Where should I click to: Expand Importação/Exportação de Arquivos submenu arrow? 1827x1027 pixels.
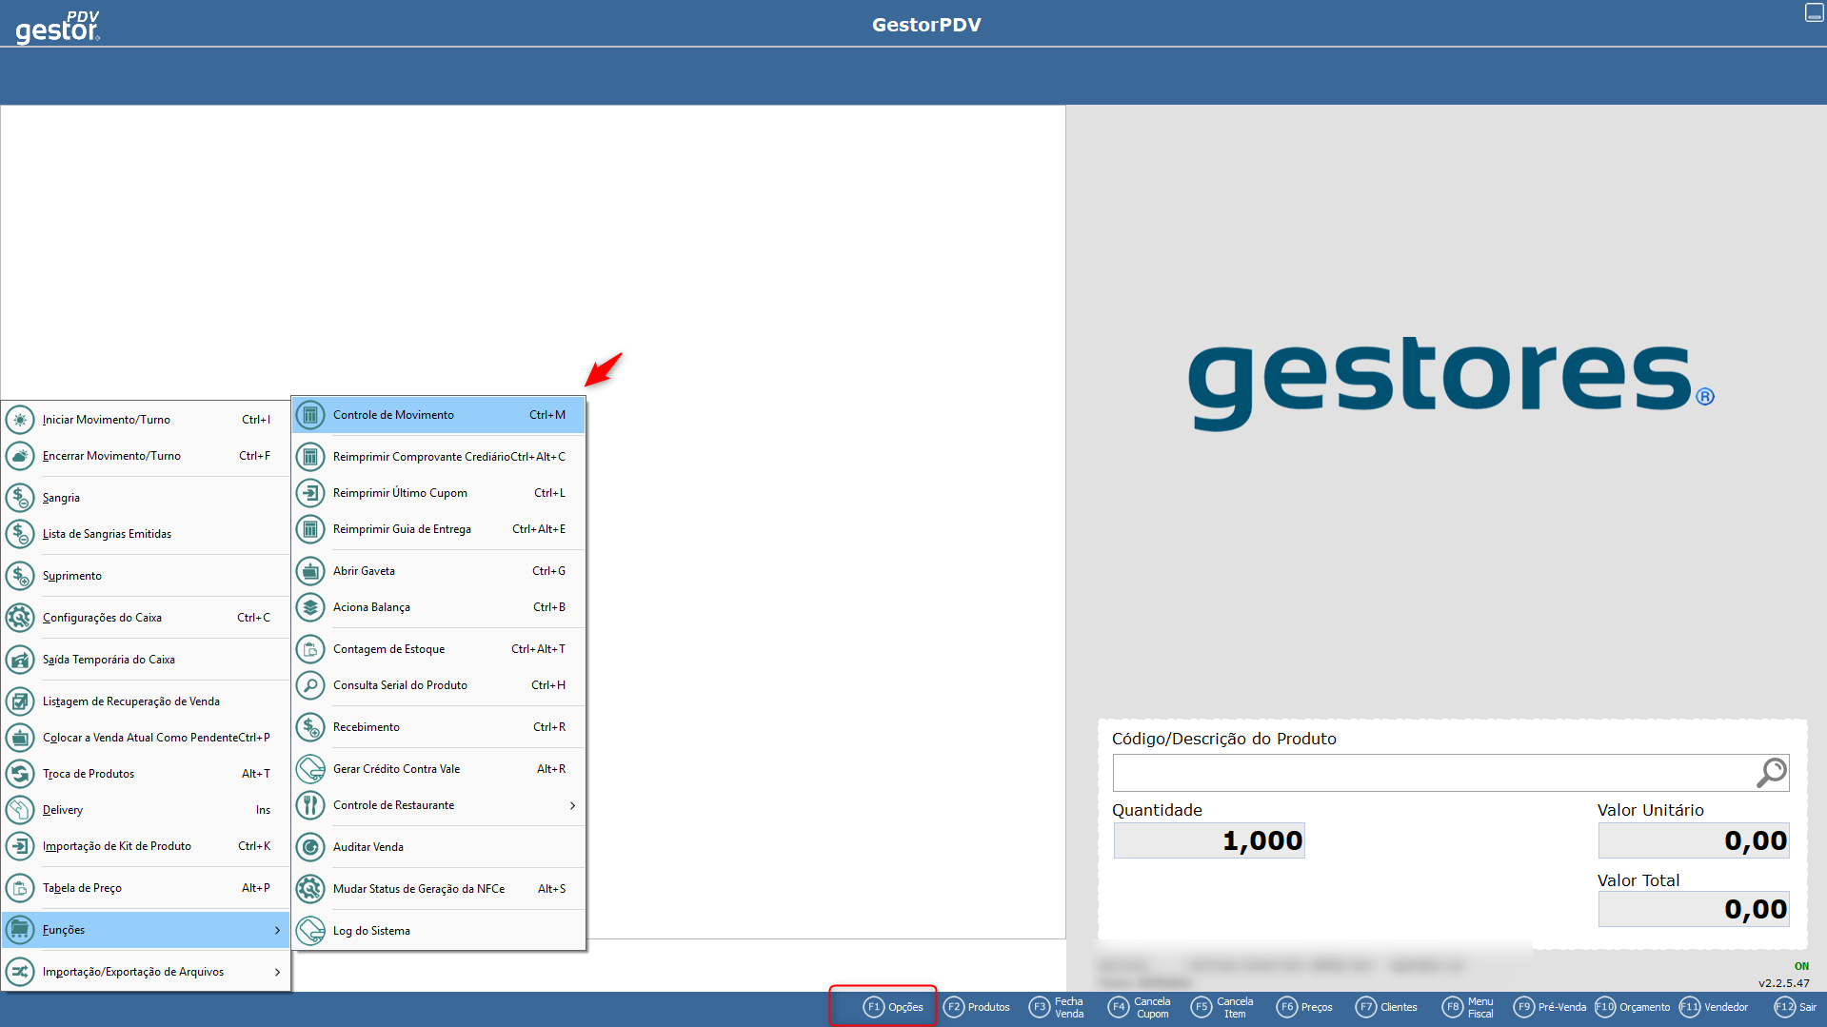pos(277,972)
